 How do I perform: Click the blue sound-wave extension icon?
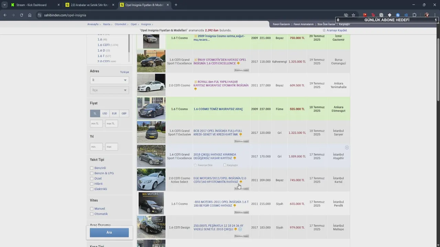(406, 15)
